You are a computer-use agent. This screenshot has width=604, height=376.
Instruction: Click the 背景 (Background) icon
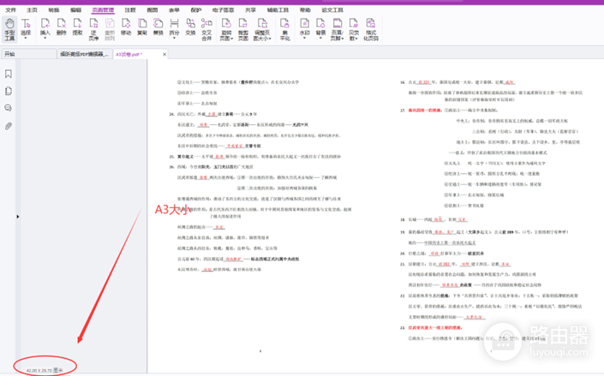321,24
